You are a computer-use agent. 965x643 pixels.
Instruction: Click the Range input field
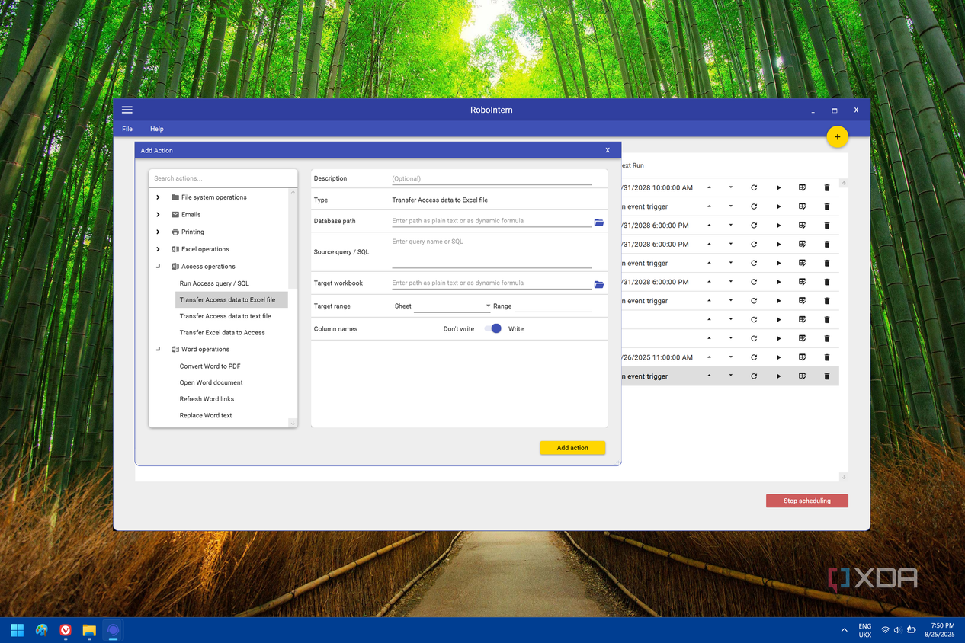coord(553,306)
